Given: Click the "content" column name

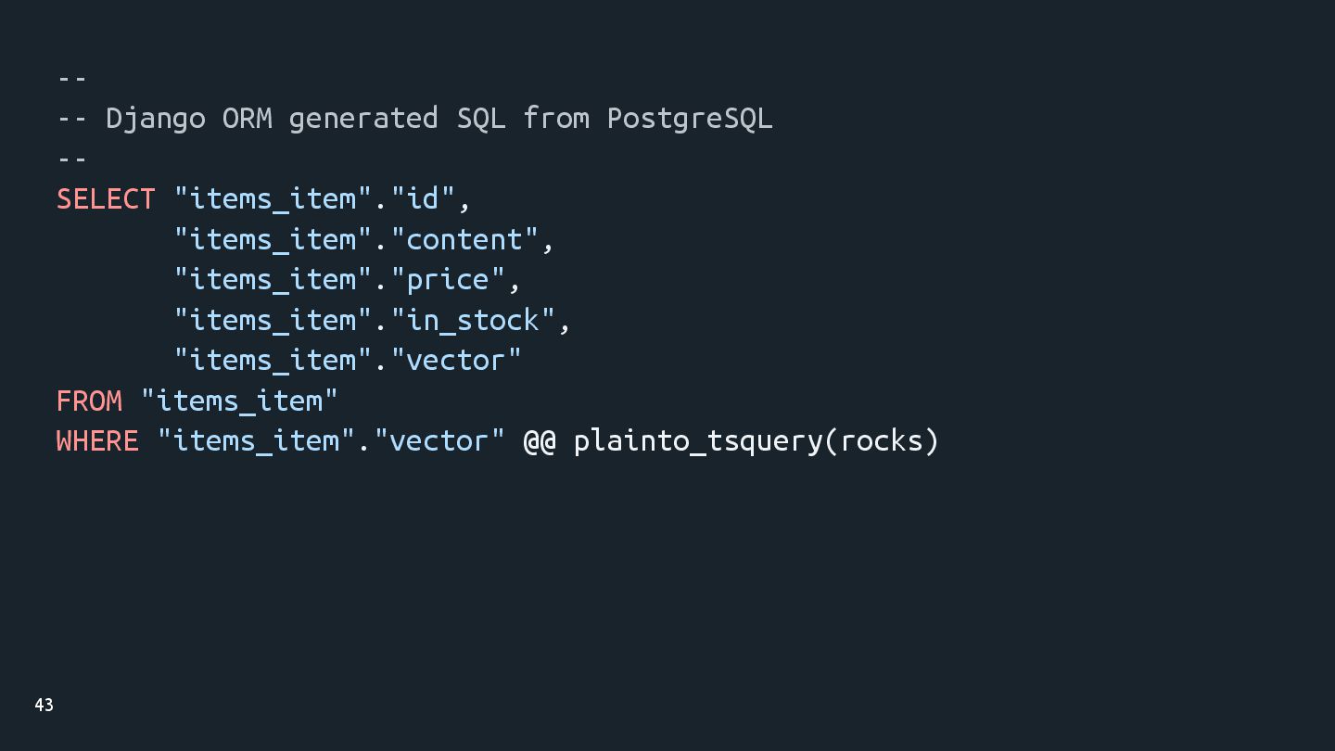Looking at the screenshot, I should tap(464, 239).
